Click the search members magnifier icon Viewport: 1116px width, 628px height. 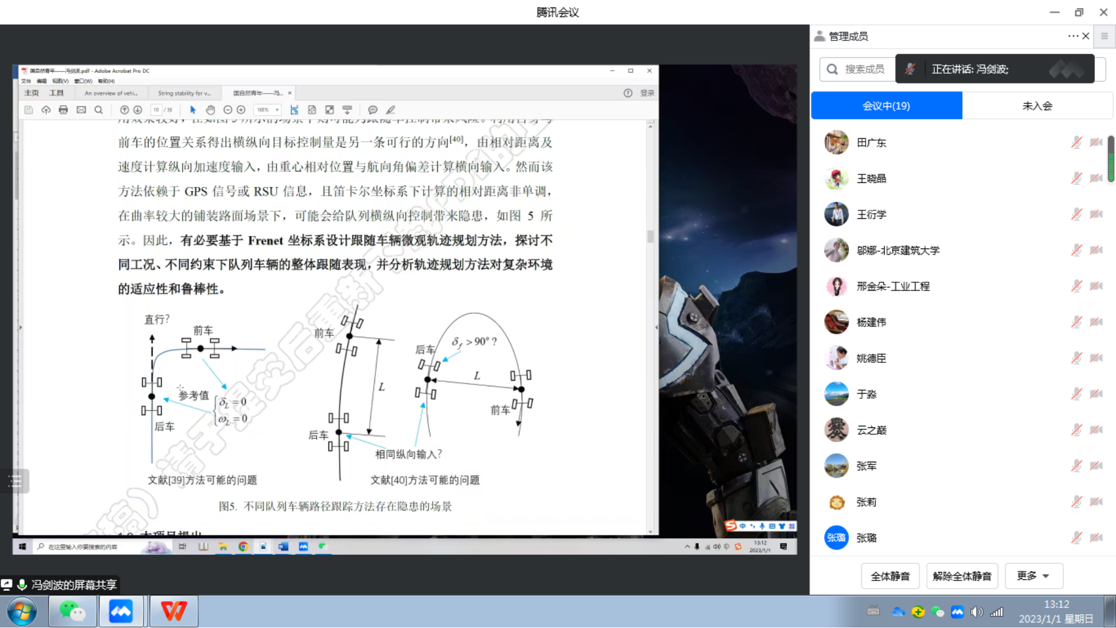832,69
